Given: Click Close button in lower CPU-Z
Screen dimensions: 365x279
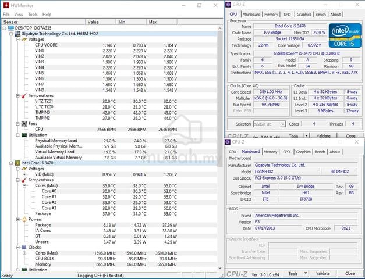Looking at the screenshot, I should [x=350, y=273].
